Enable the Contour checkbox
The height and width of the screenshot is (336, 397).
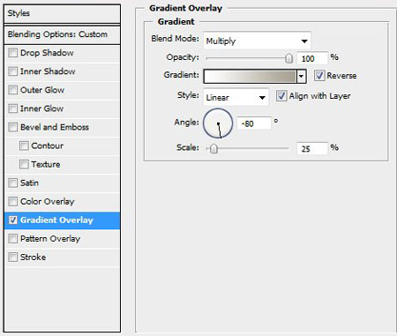[24, 146]
